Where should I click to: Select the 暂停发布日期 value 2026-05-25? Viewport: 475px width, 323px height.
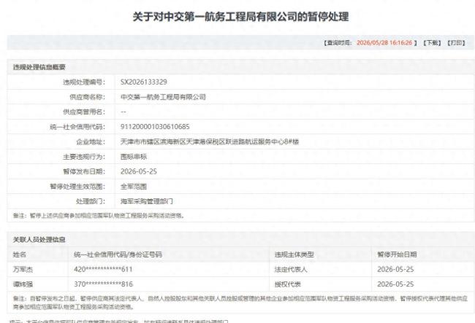(138, 171)
